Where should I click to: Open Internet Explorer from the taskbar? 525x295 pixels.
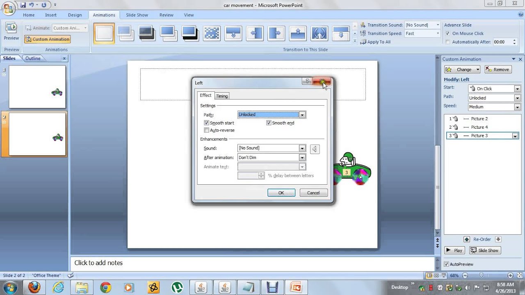point(58,287)
